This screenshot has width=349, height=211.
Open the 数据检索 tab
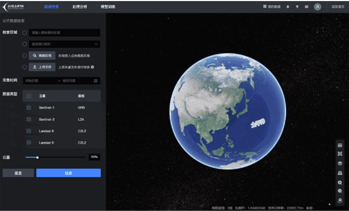51,6
